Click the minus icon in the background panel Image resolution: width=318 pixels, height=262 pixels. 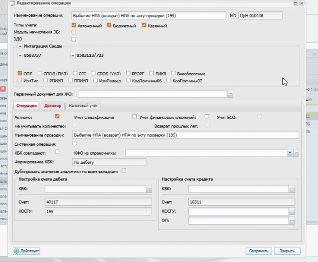click(x=314, y=53)
